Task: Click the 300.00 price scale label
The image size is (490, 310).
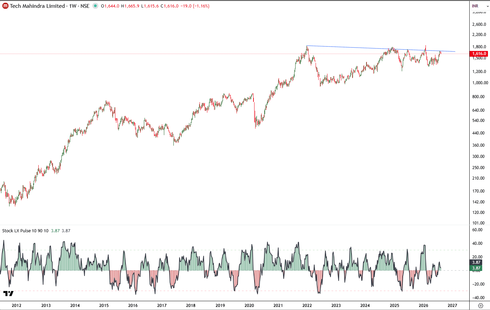Action: pos(478,157)
